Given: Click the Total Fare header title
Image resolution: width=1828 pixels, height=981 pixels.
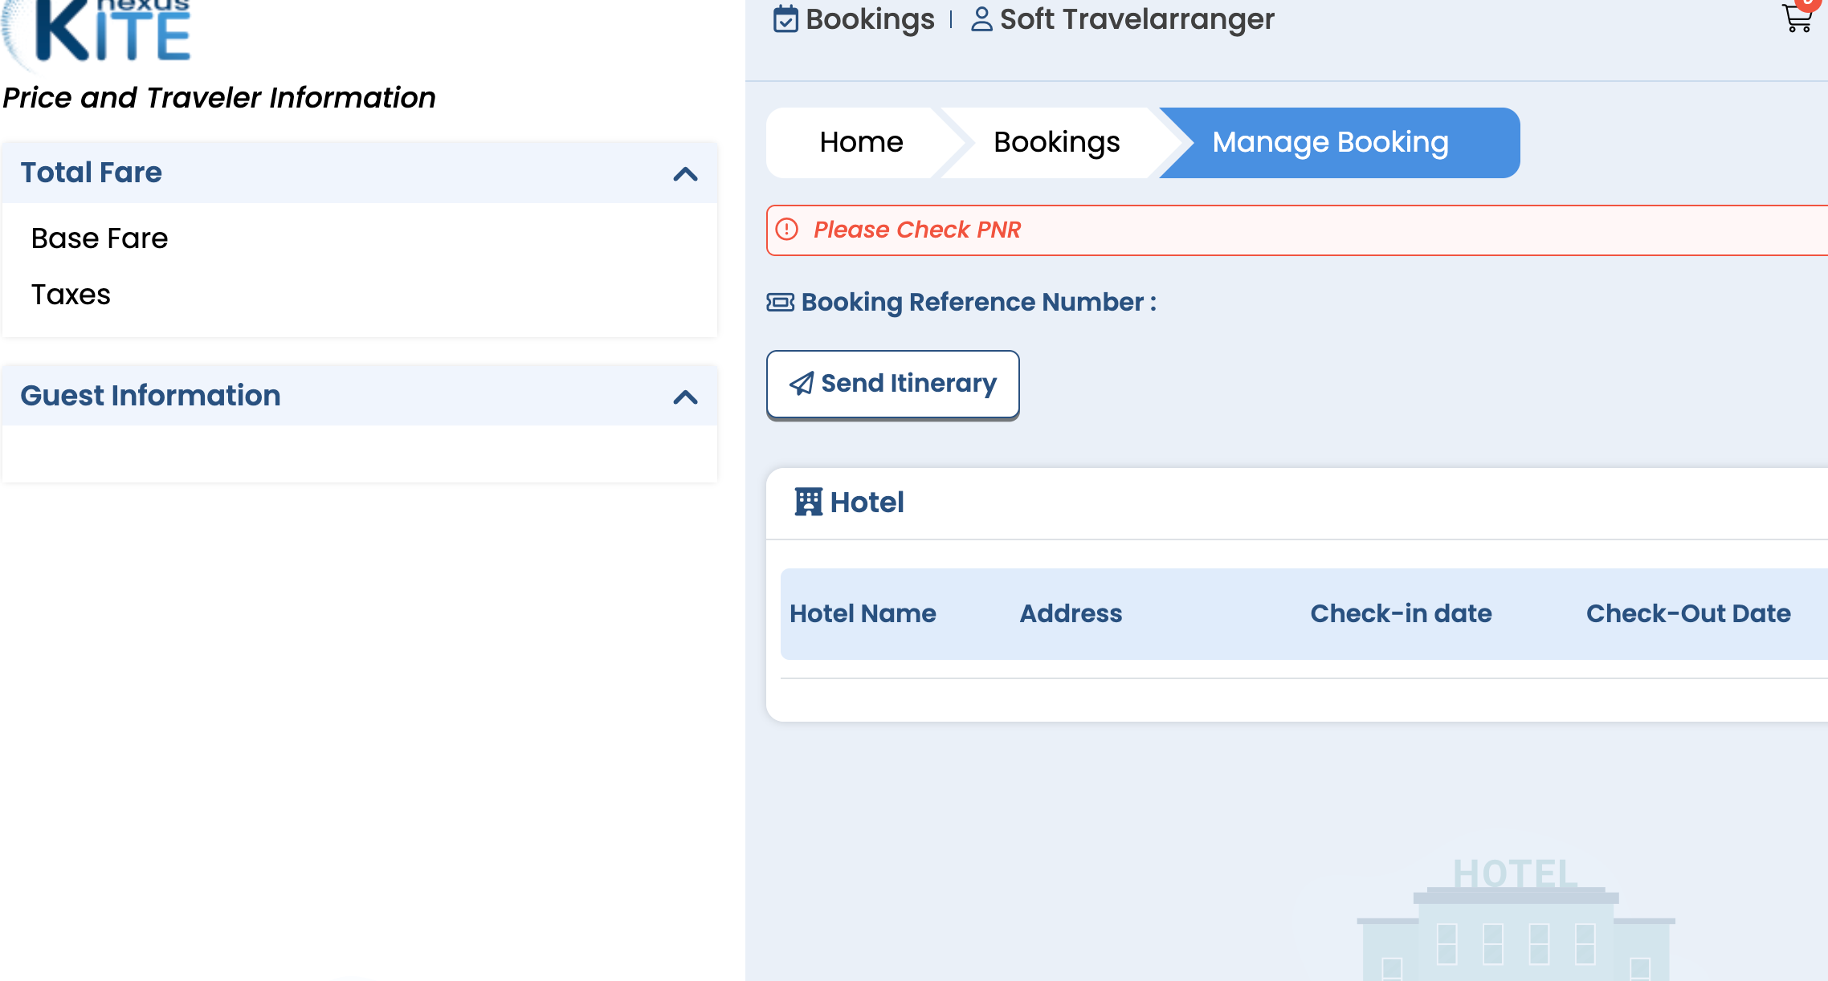Looking at the screenshot, I should pyautogui.click(x=92, y=173).
